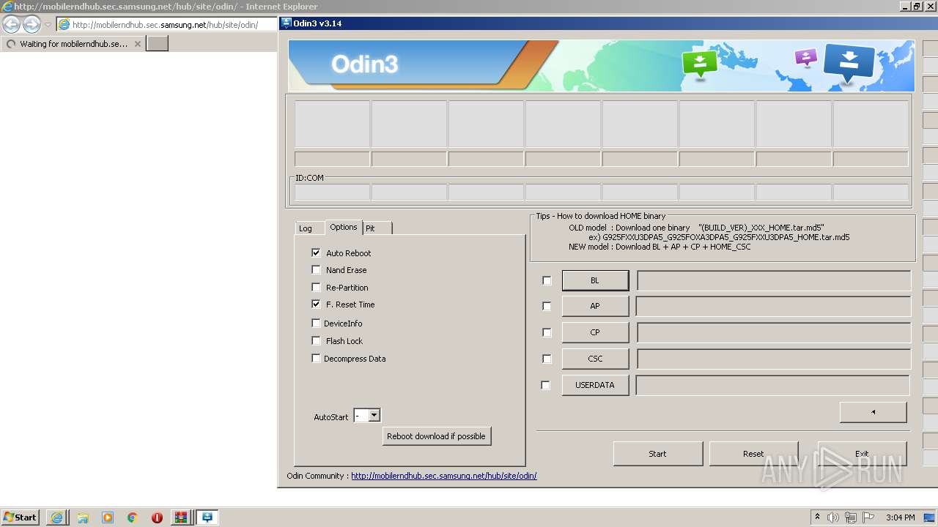
Task: Select the 'Waiting for mobilerndhub.se...' browser tab
Action: pyautogui.click(x=73, y=44)
